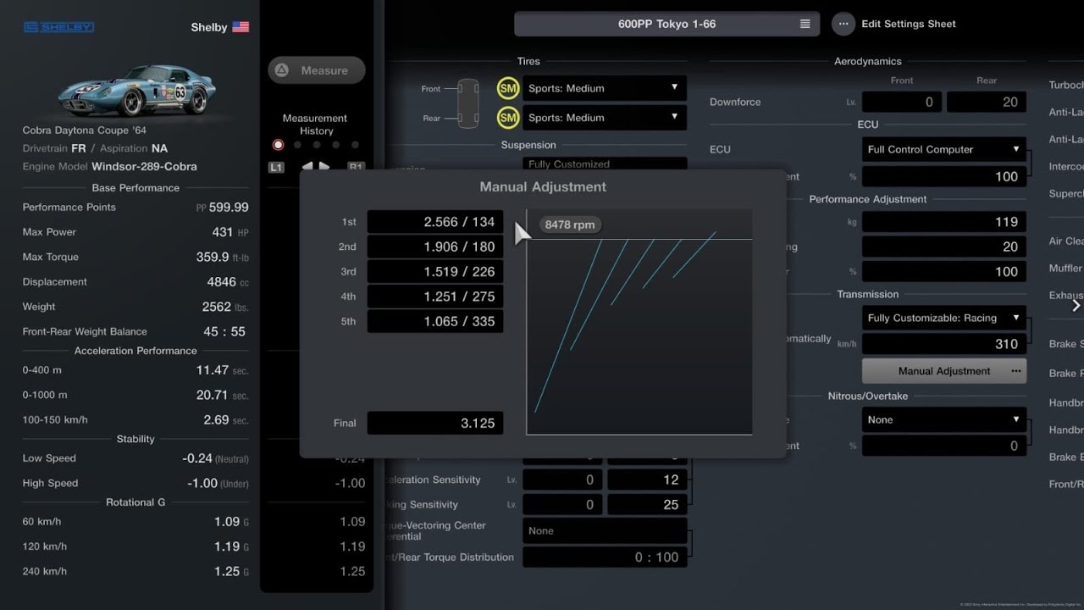Screen dimensions: 1084x610
Task: Click the Manual Adjustment button
Action: pyautogui.click(x=944, y=371)
